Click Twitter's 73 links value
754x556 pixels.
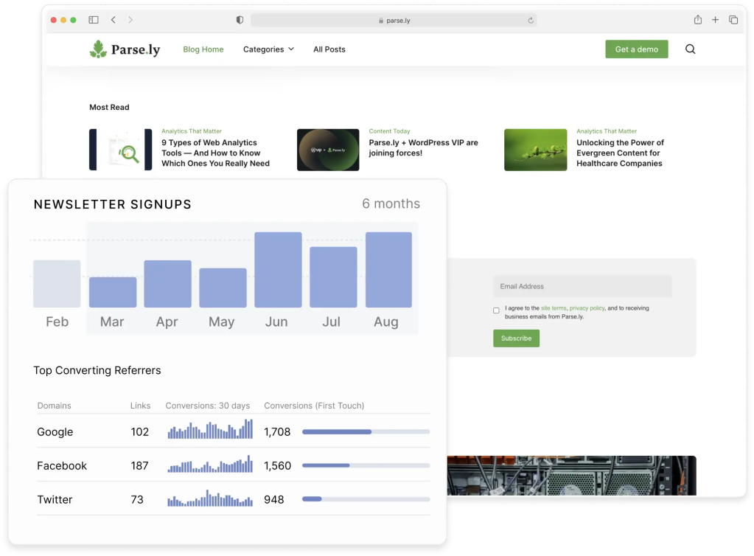click(x=137, y=499)
